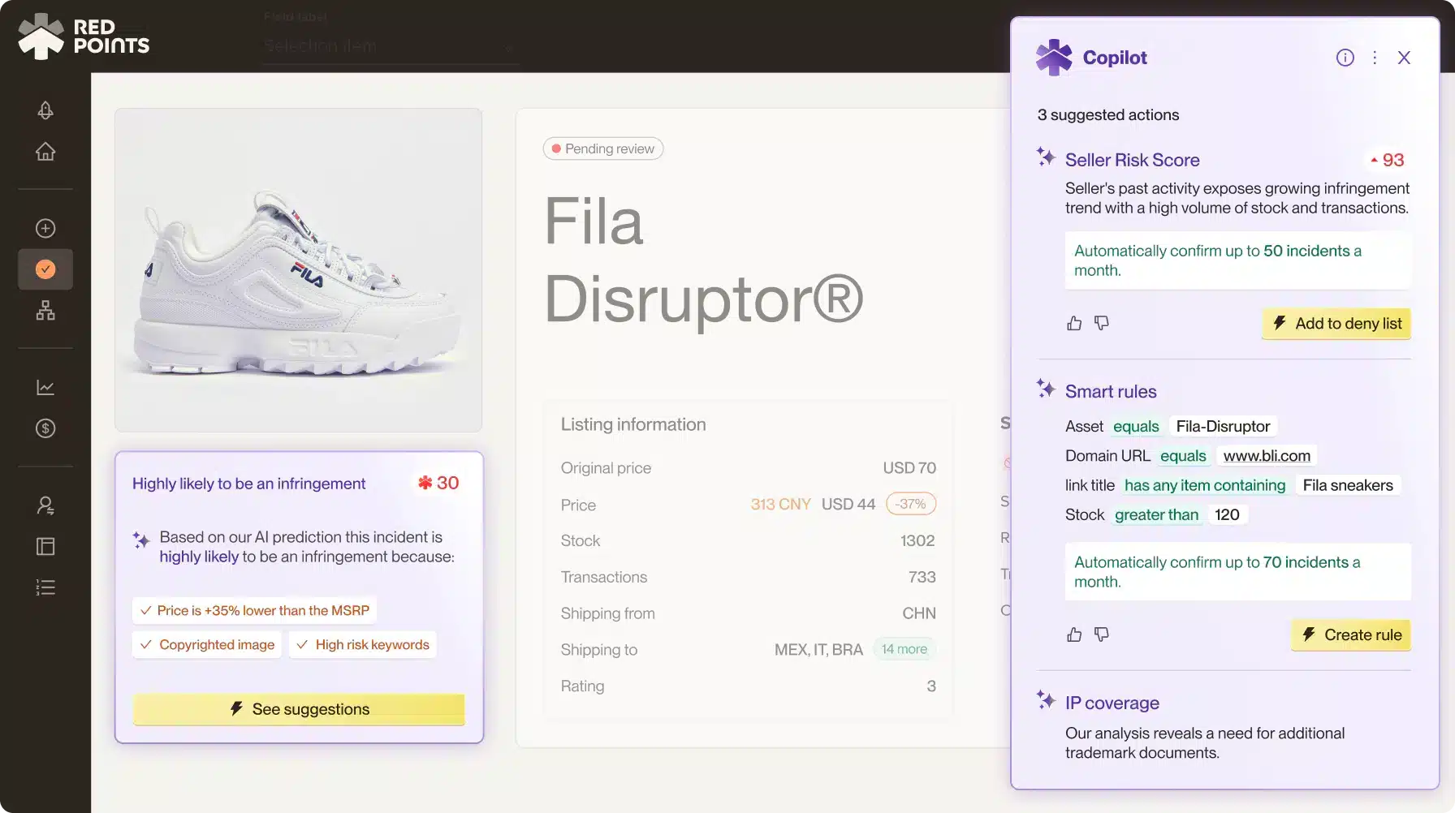Click the Listing information heading
The width and height of the screenshot is (1455, 813).
(x=633, y=424)
